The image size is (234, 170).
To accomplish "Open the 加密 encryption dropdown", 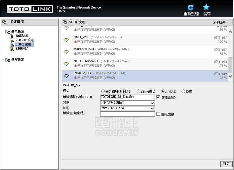I will click(127, 108).
